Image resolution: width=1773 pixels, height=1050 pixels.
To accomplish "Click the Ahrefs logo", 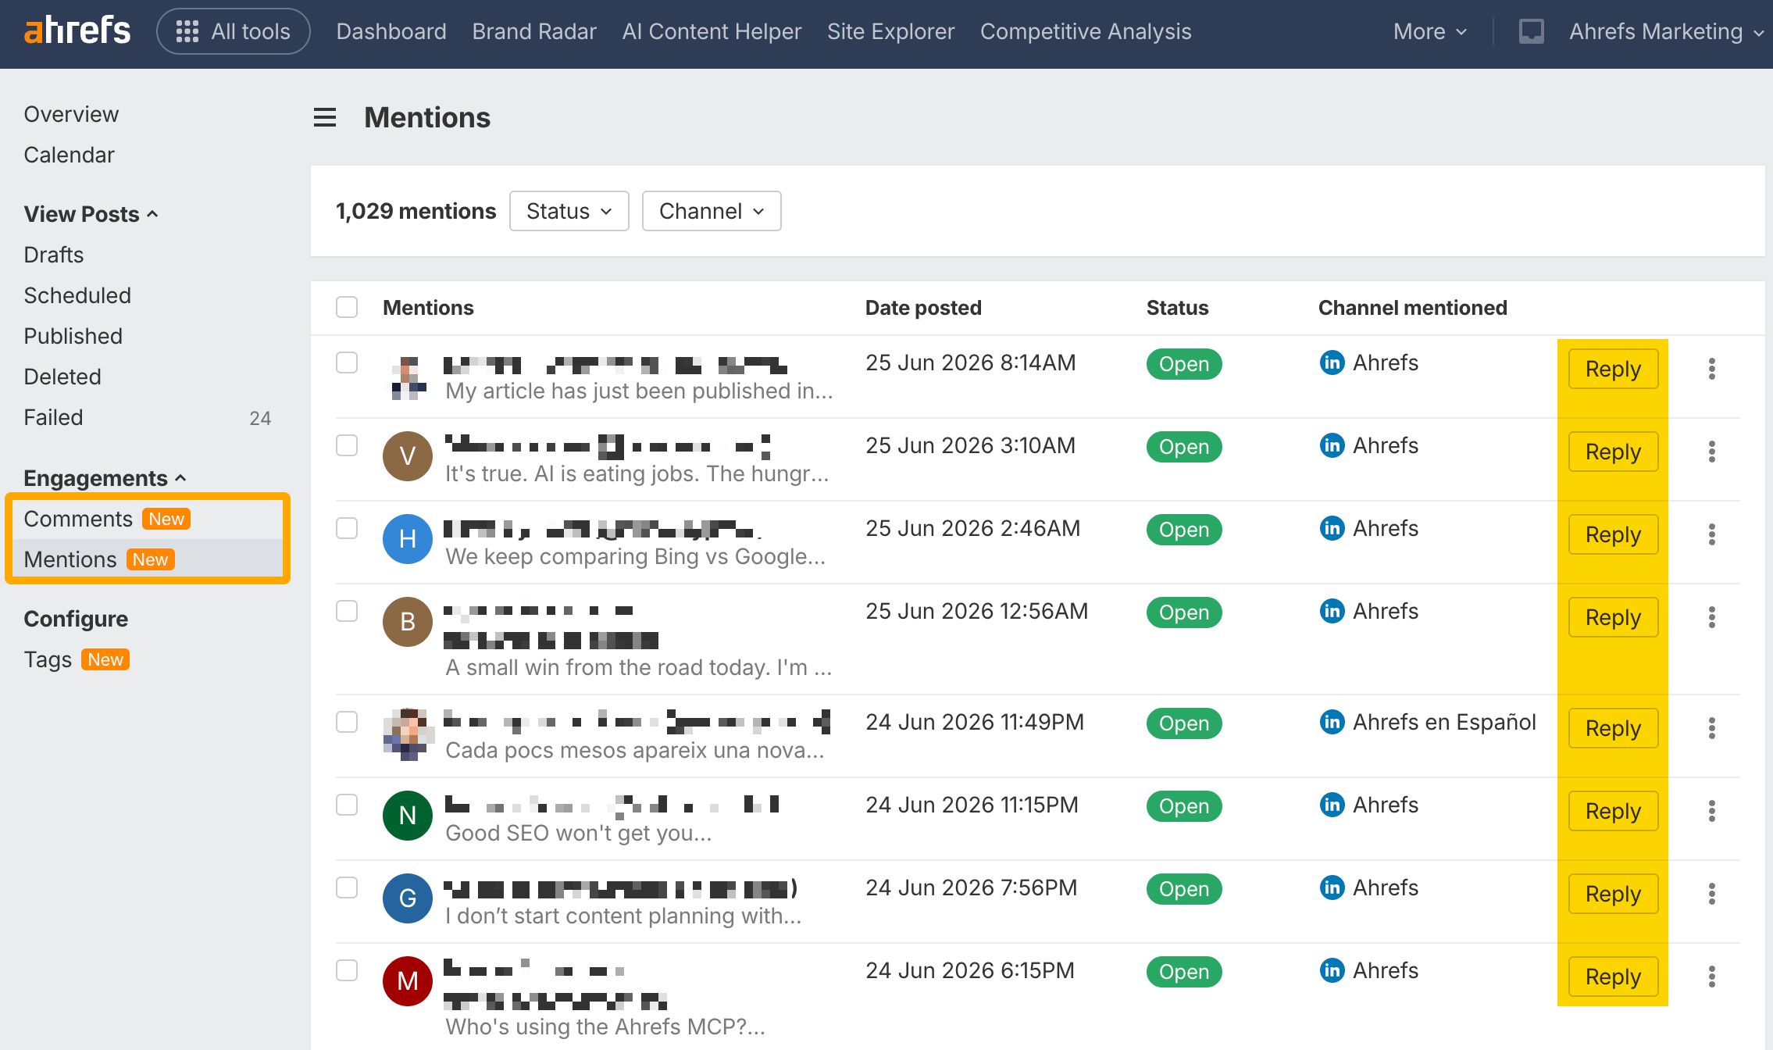I will click(x=77, y=31).
